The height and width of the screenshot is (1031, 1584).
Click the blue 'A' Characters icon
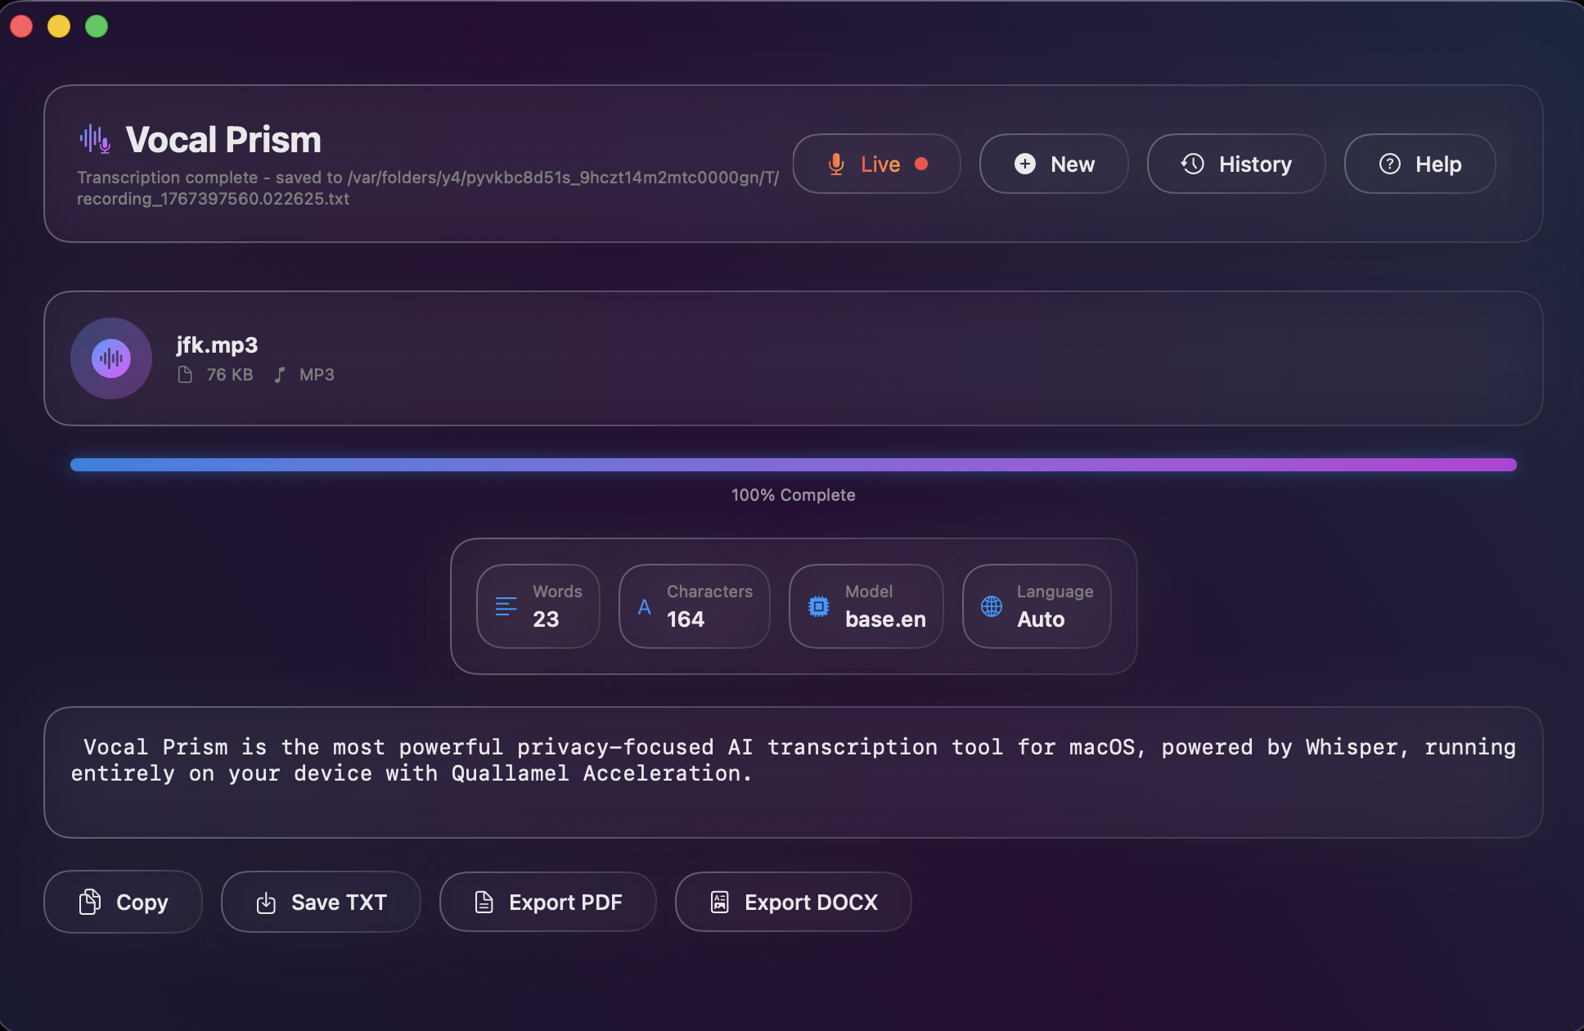click(646, 606)
